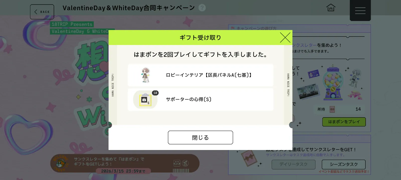
Task: Open the シーズンタスク tab
Action: [344, 164]
